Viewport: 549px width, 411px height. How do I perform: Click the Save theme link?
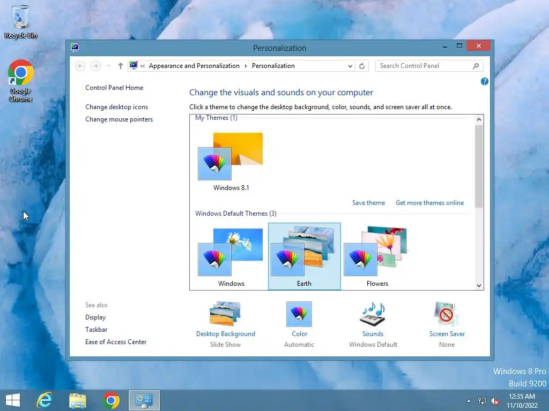[368, 203]
